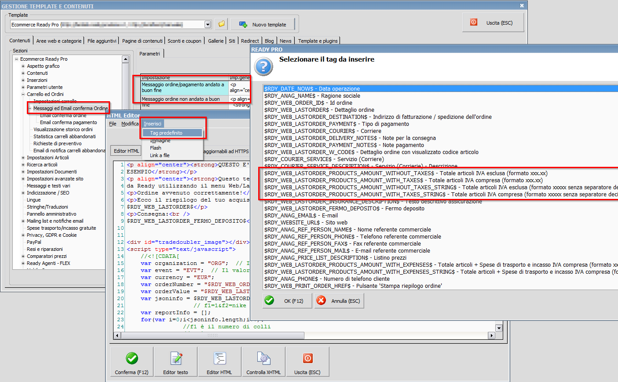Cancel the tag selection with Annulla (ESC)
Screen dimensions: 618x382
tap(339, 301)
